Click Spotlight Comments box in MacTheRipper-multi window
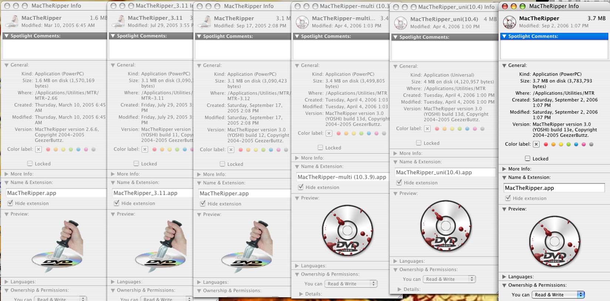Screen dimensions: 610x301 340,50
